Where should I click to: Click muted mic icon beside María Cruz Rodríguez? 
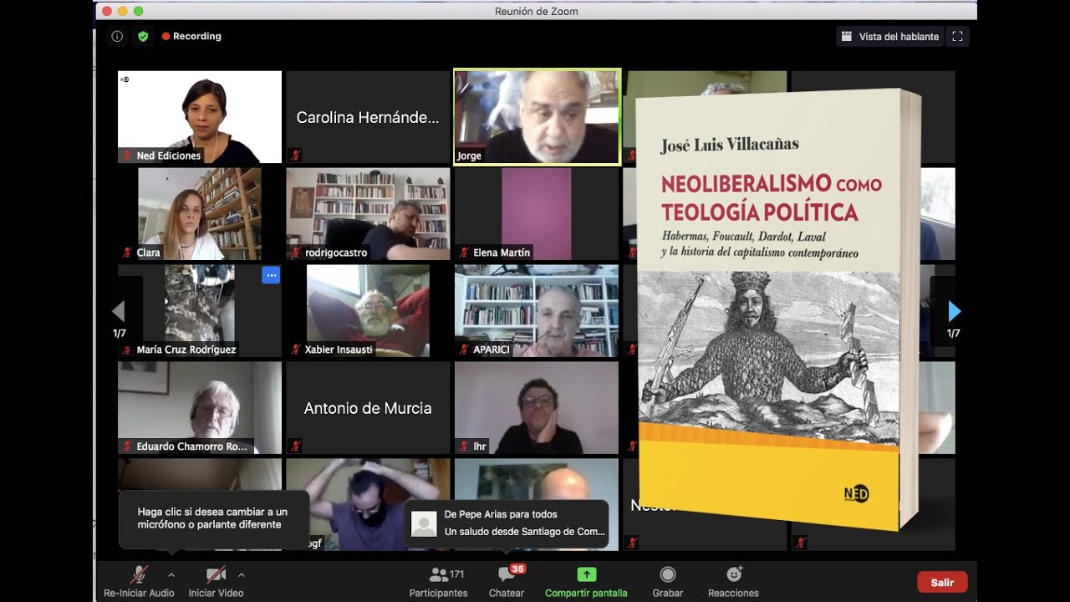pos(128,349)
